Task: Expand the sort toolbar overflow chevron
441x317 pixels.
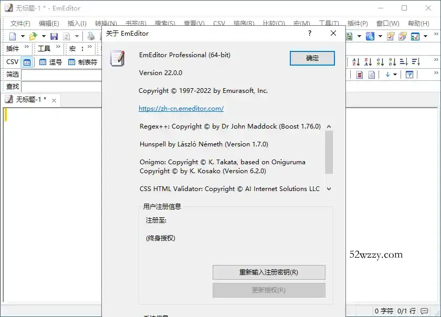Action: point(436,60)
